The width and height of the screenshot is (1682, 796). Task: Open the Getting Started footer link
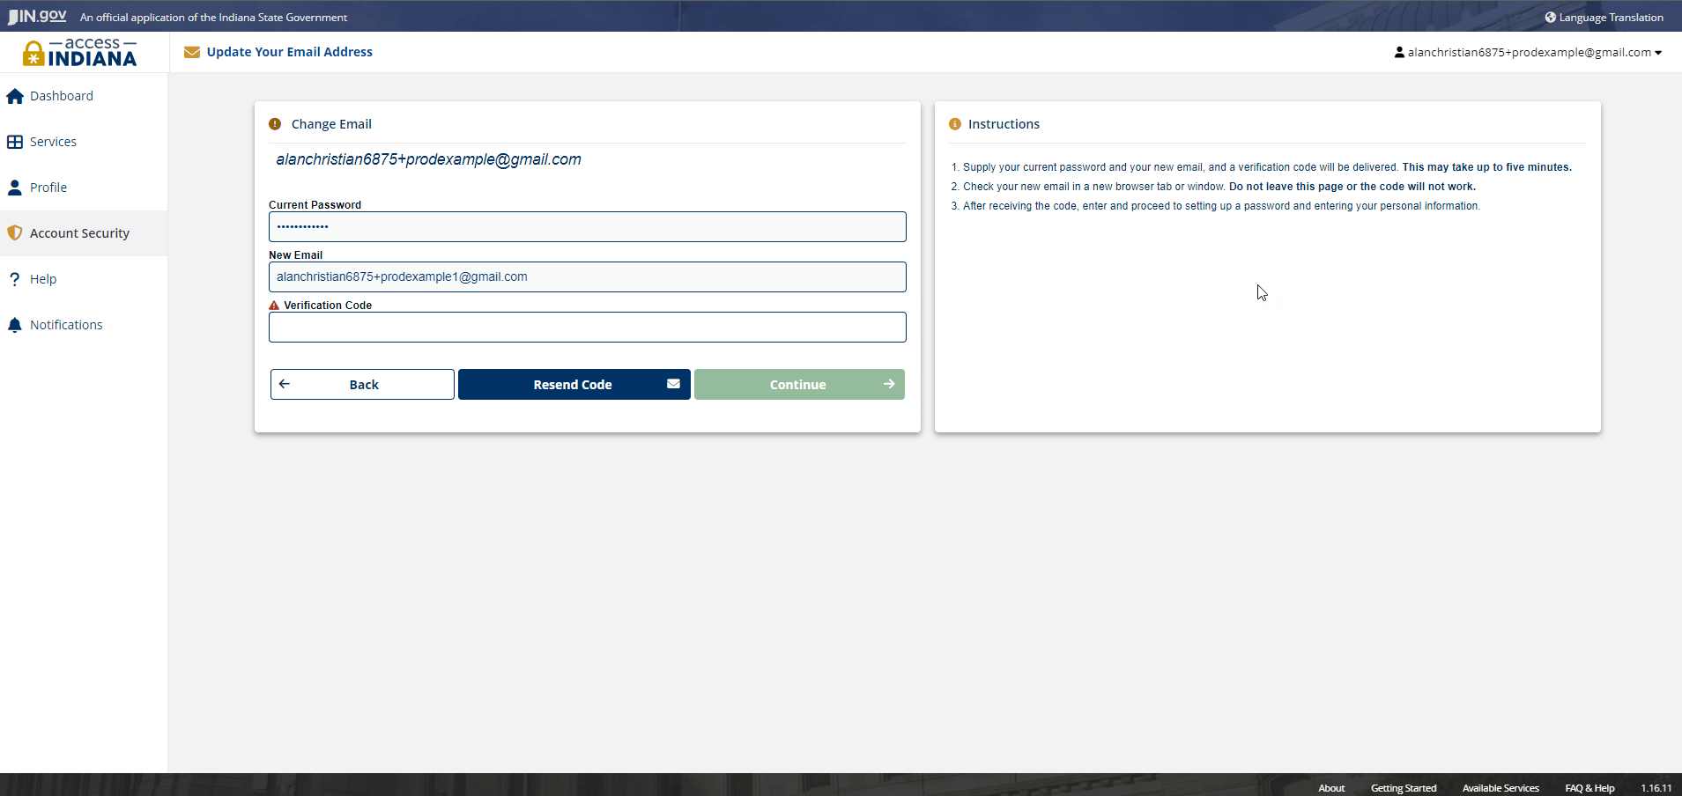[1403, 788]
